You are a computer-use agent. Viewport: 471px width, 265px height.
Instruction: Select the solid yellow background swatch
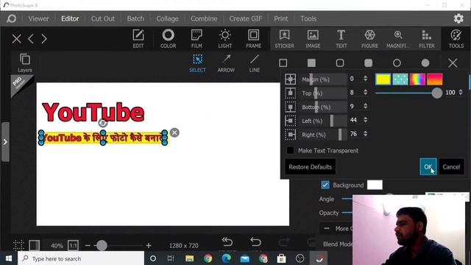tap(383, 79)
